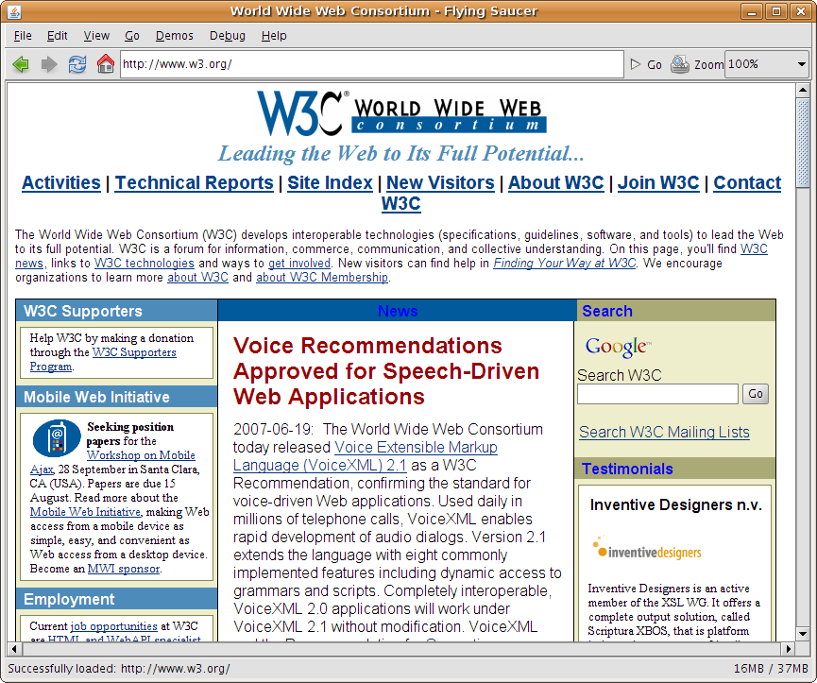Click the 16MB / 37MB memory indicator

[771, 669]
